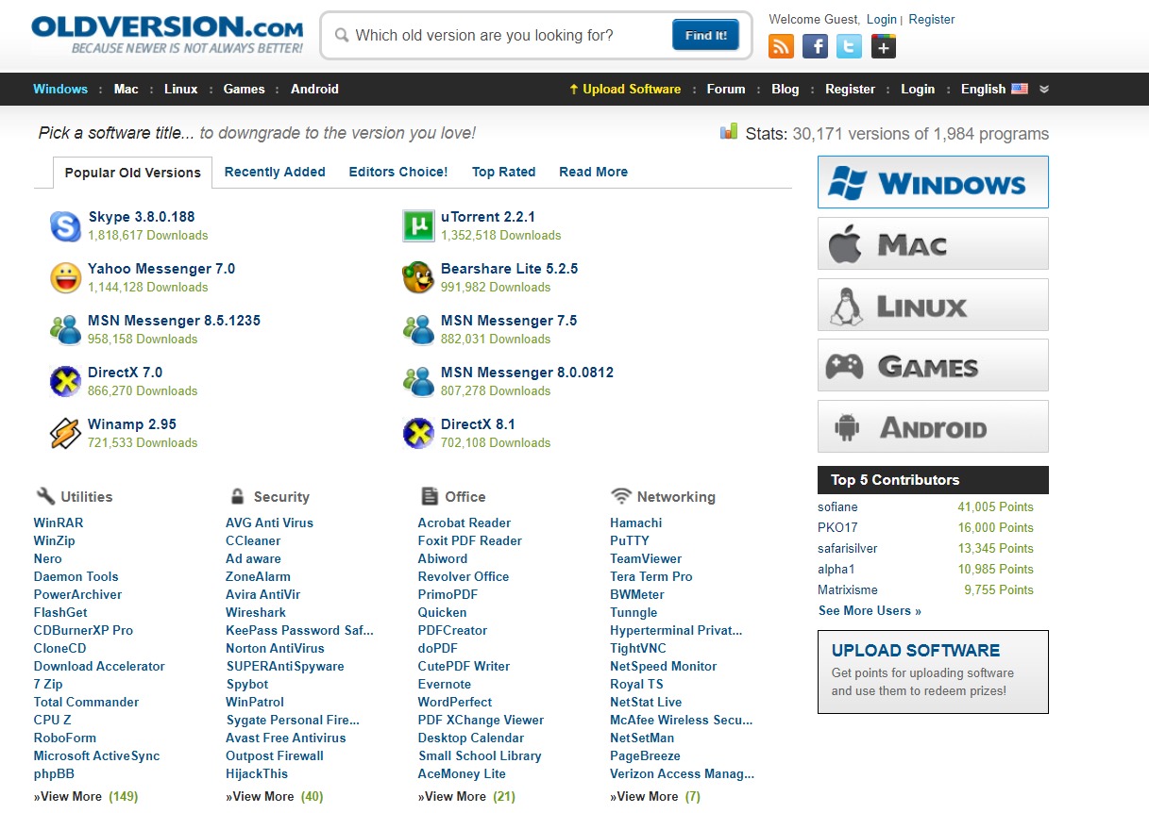Click the Networking wifi icon
This screenshot has height=813, width=1149.
coord(621,496)
